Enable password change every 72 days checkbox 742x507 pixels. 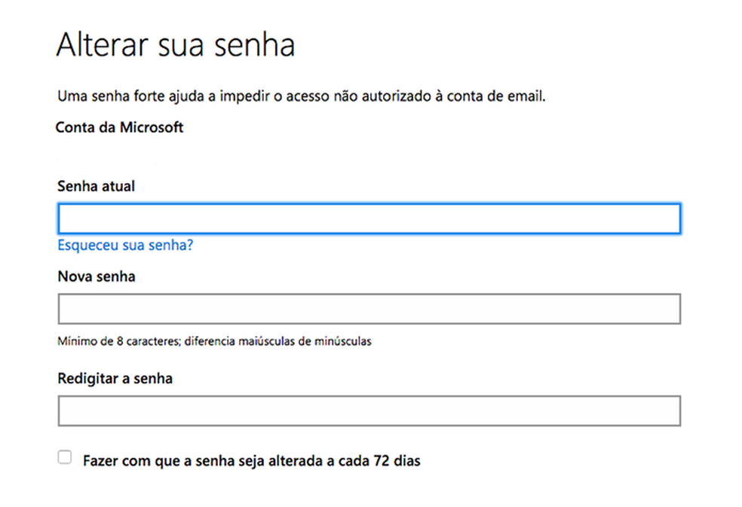(65, 457)
